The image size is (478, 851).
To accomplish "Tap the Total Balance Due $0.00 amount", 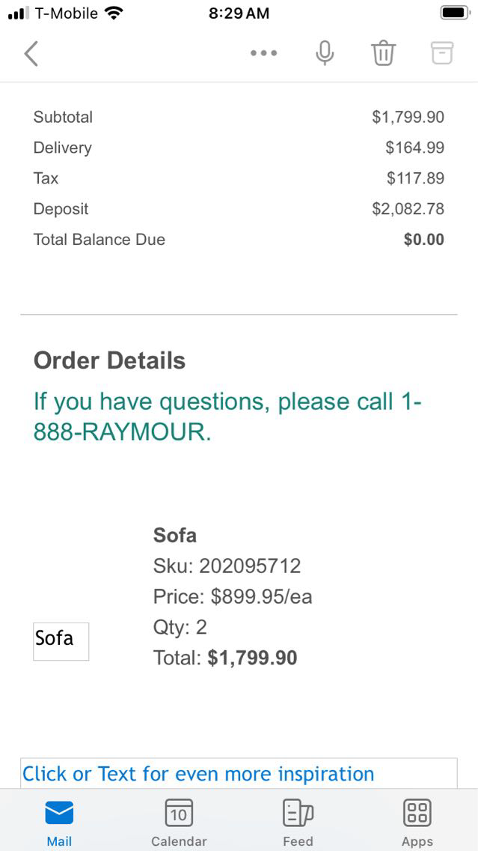I will pos(423,240).
